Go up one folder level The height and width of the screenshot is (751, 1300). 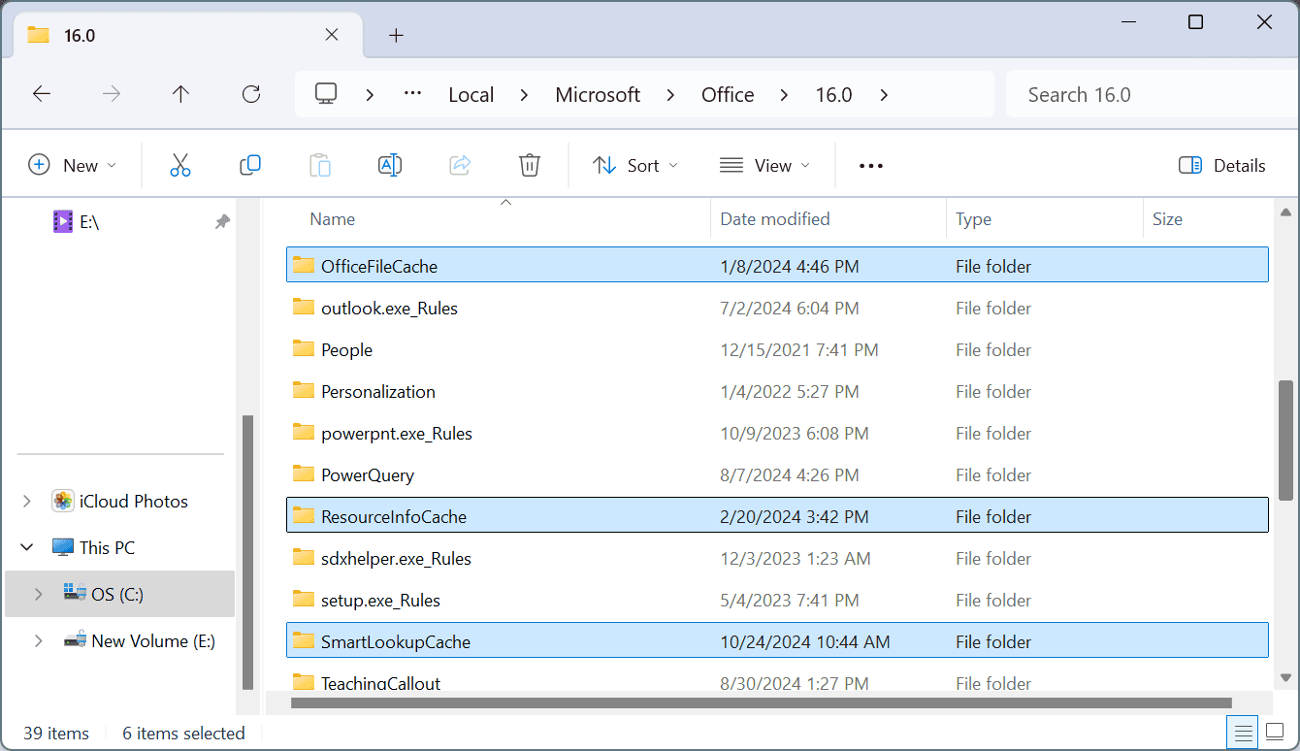tap(181, 94)
